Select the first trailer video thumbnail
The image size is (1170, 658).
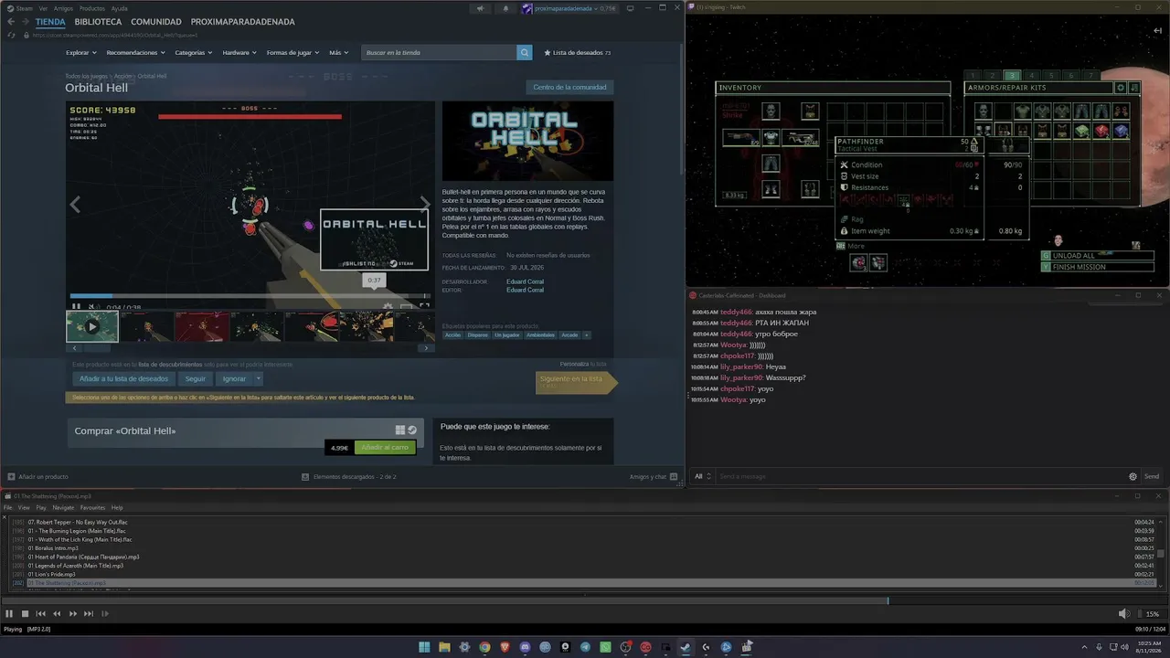pyautogui.click(x=92, y=326)
